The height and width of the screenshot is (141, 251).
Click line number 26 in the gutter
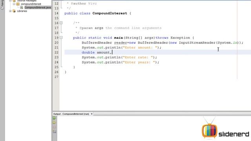(x=56, y=72)
